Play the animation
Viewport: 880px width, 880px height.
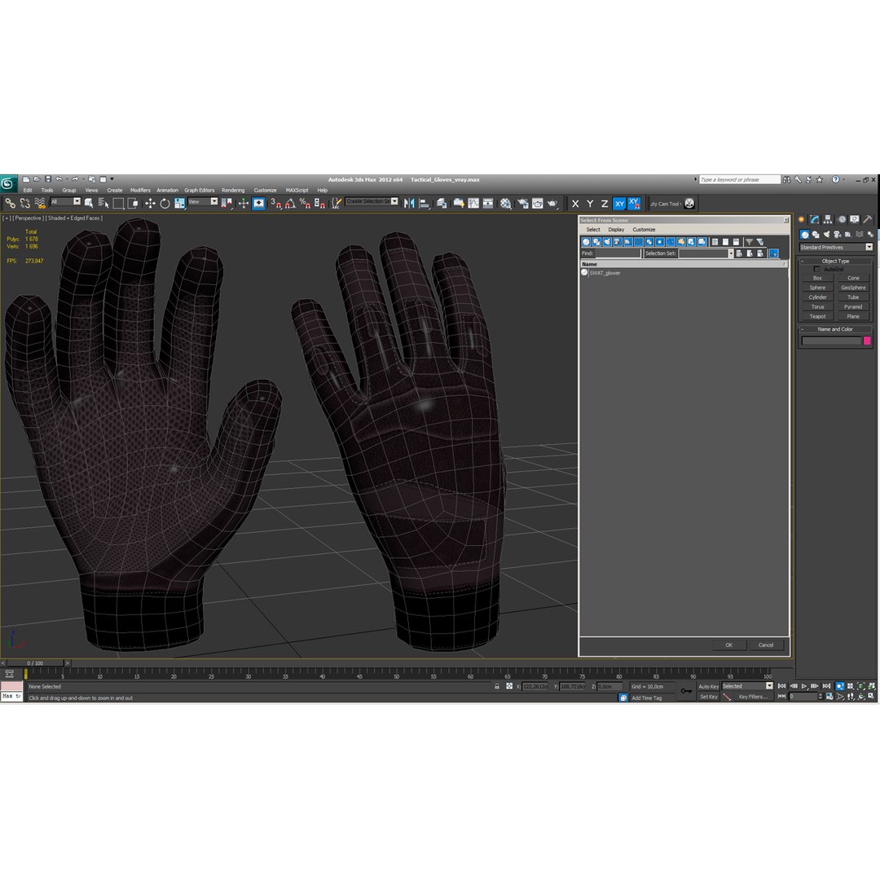[x=804, y=686]
